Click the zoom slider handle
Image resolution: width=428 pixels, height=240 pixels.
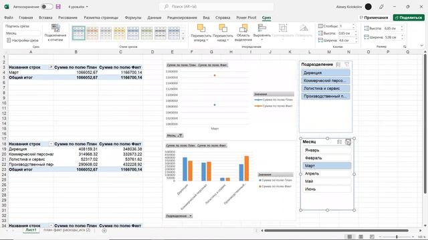tap(397, 237)
